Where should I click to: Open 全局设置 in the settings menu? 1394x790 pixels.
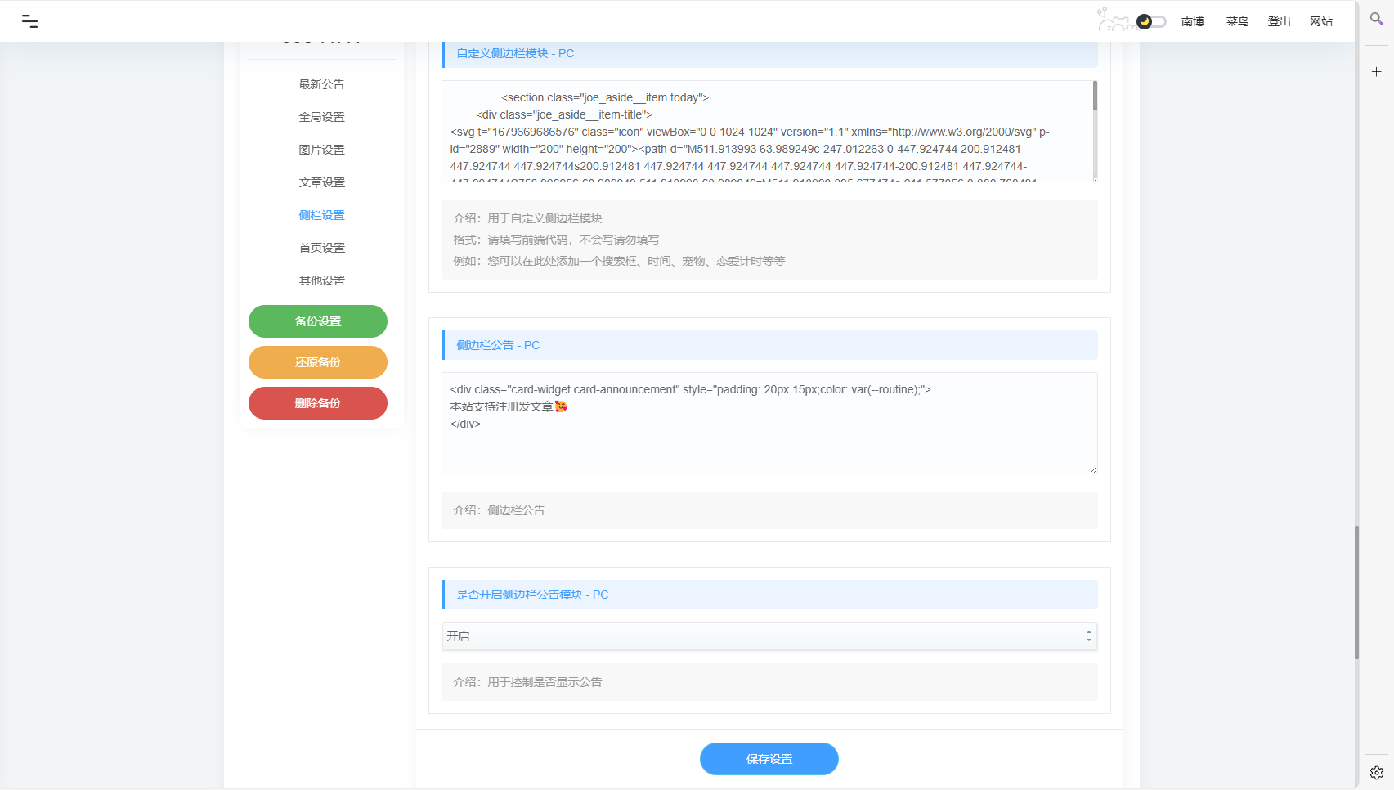pos(321,117)
